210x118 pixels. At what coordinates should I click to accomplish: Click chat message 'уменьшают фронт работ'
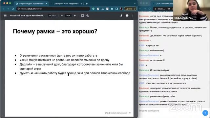click(x=163, y=96)
